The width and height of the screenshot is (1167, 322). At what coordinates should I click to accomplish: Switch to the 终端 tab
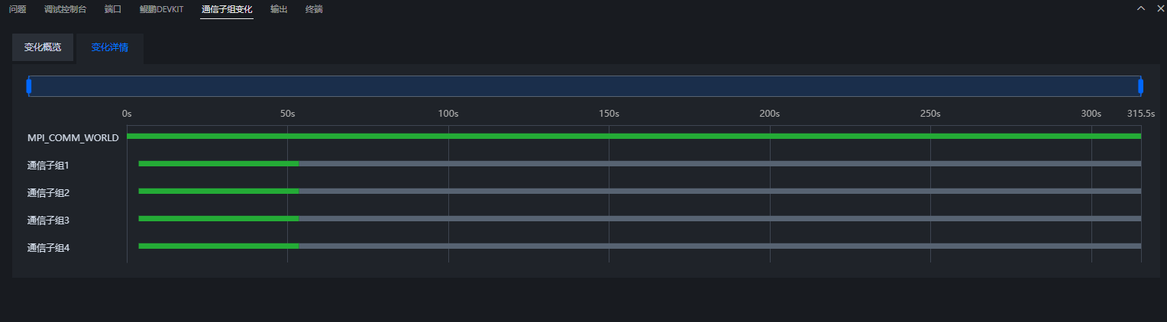click(314, 9)
